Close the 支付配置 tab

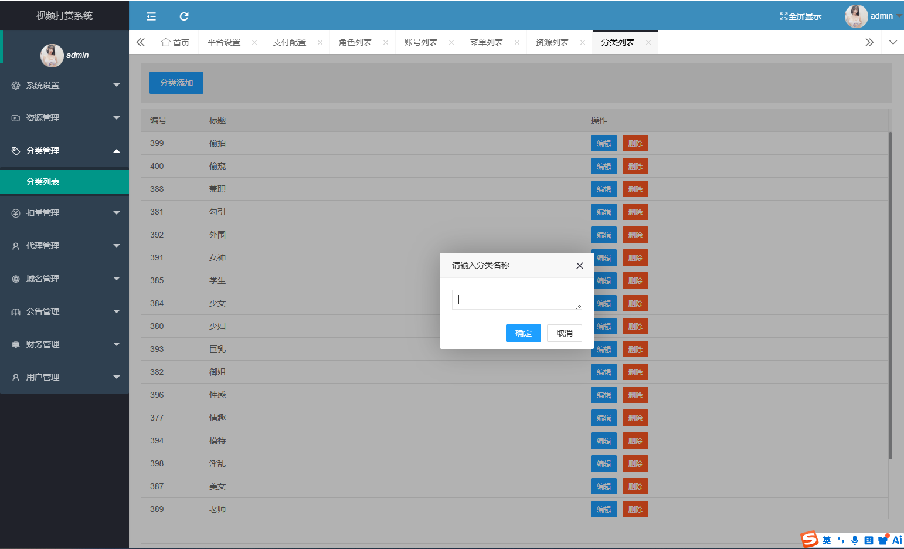click(x=320, y=42)
